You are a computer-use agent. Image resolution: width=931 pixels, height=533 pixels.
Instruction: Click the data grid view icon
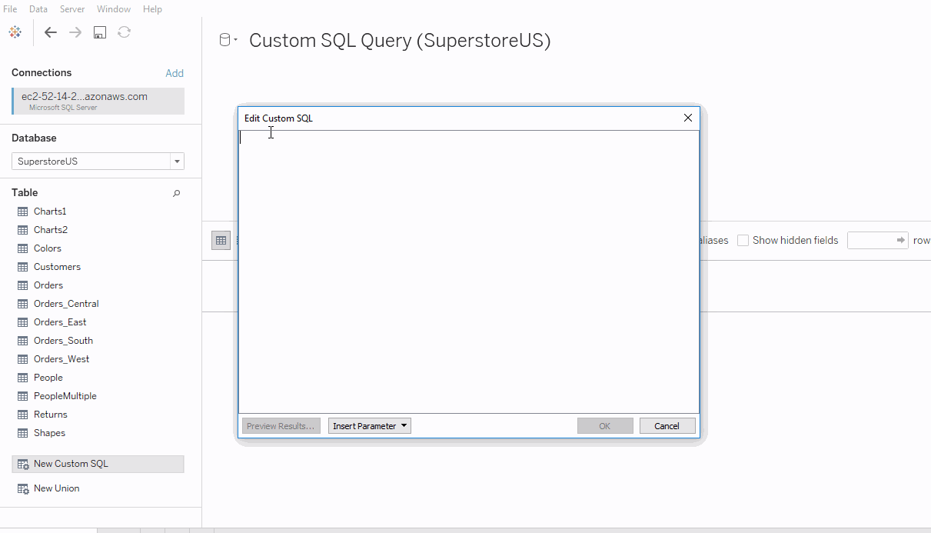(x=221, y=240)
